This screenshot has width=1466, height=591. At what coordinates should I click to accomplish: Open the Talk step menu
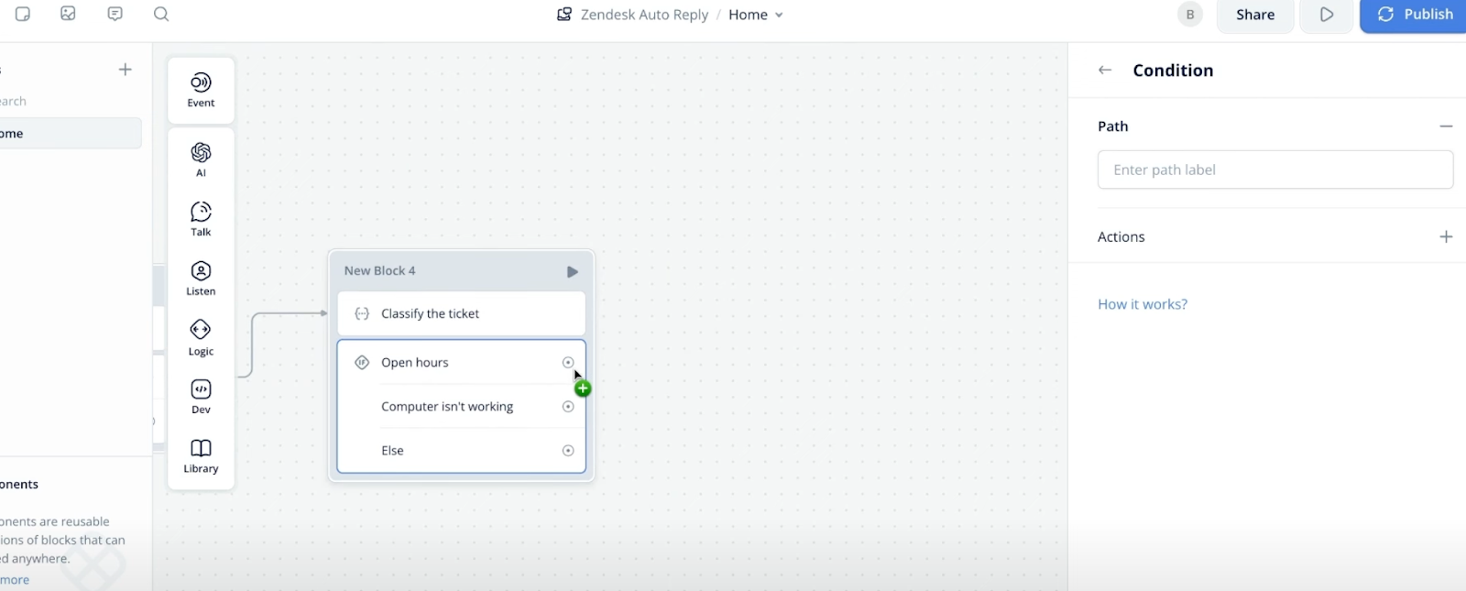[x=201, y=219]
